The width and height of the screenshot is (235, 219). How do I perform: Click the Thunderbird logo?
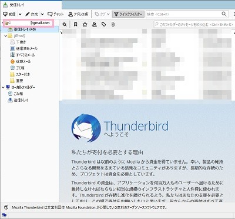[x=86, y=128]
